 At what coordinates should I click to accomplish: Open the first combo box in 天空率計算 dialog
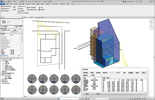87,75
